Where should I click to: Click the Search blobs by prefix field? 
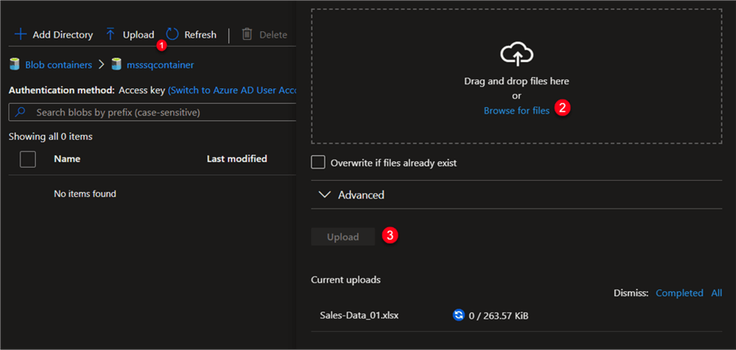coord(155,112)
